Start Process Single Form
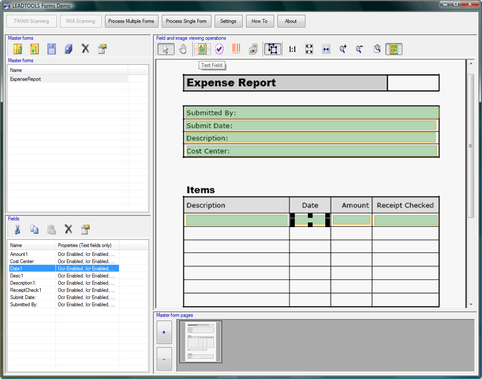Image resolution: width=482 pixels, height=379 pixels. pos(186,21)
